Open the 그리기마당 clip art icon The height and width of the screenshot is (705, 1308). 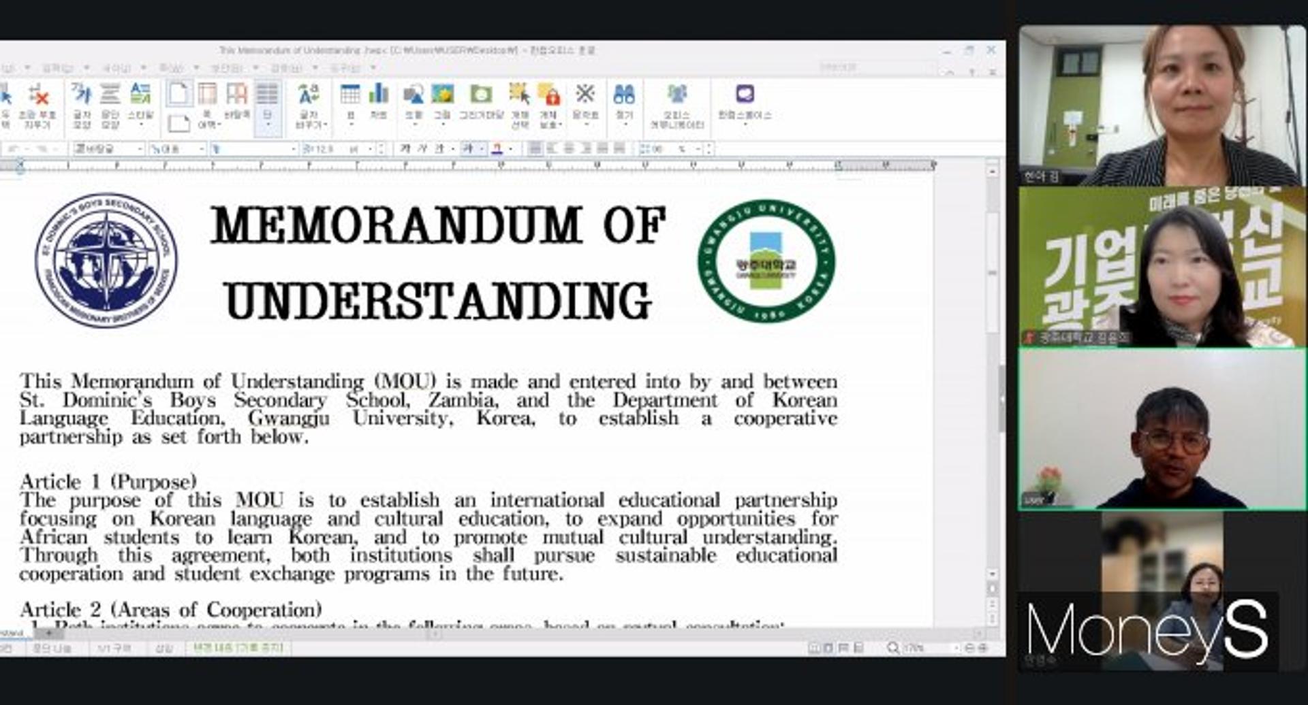(x=481, y=102)
